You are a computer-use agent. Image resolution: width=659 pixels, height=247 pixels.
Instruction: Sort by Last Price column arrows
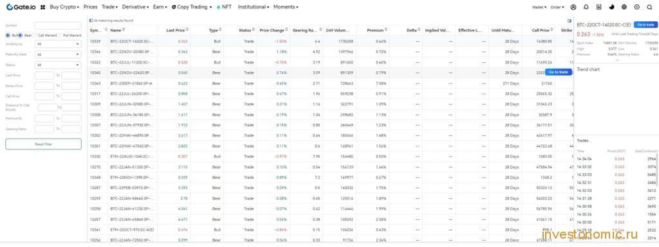pos(187,30)
